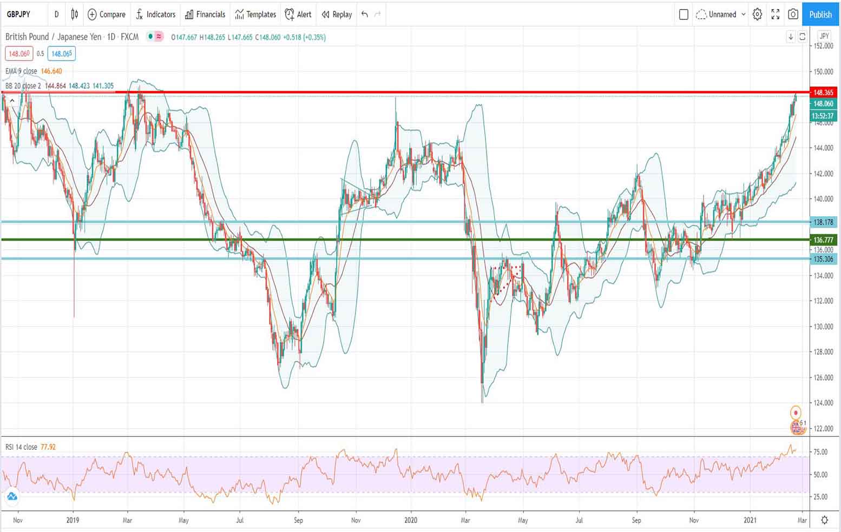Open chart settings via the gear icon

(757, 15)
